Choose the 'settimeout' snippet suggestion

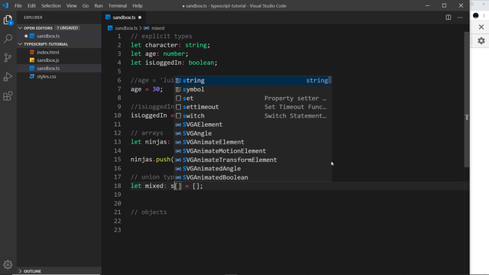click(x=253, y=107)
